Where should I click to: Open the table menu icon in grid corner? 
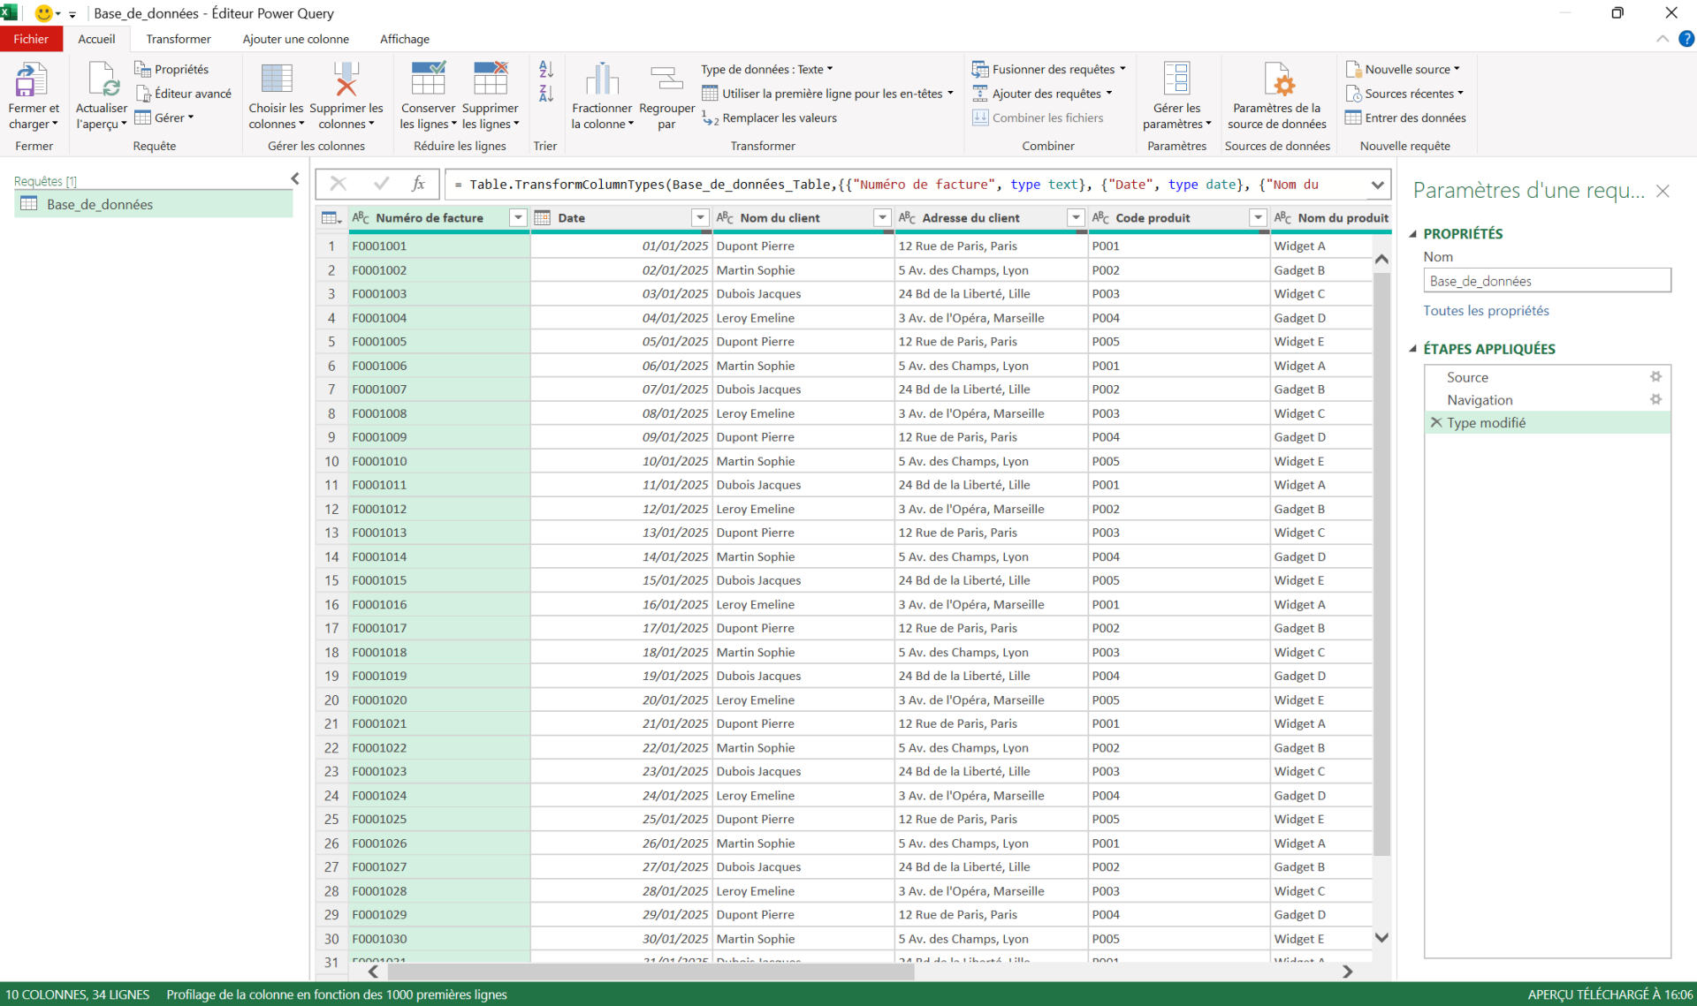[331, 218]
